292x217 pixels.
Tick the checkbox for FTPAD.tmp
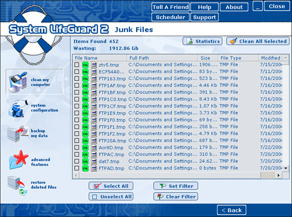point(77,168)
